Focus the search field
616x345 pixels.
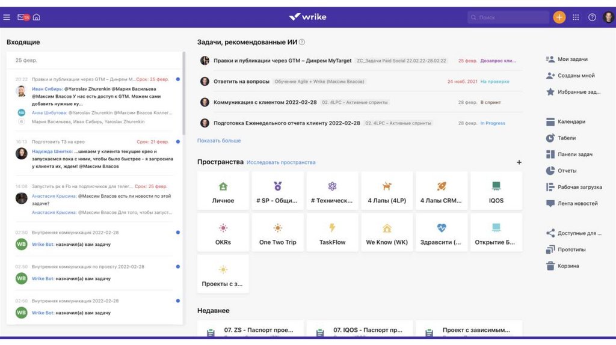click(x=508, y=17)
